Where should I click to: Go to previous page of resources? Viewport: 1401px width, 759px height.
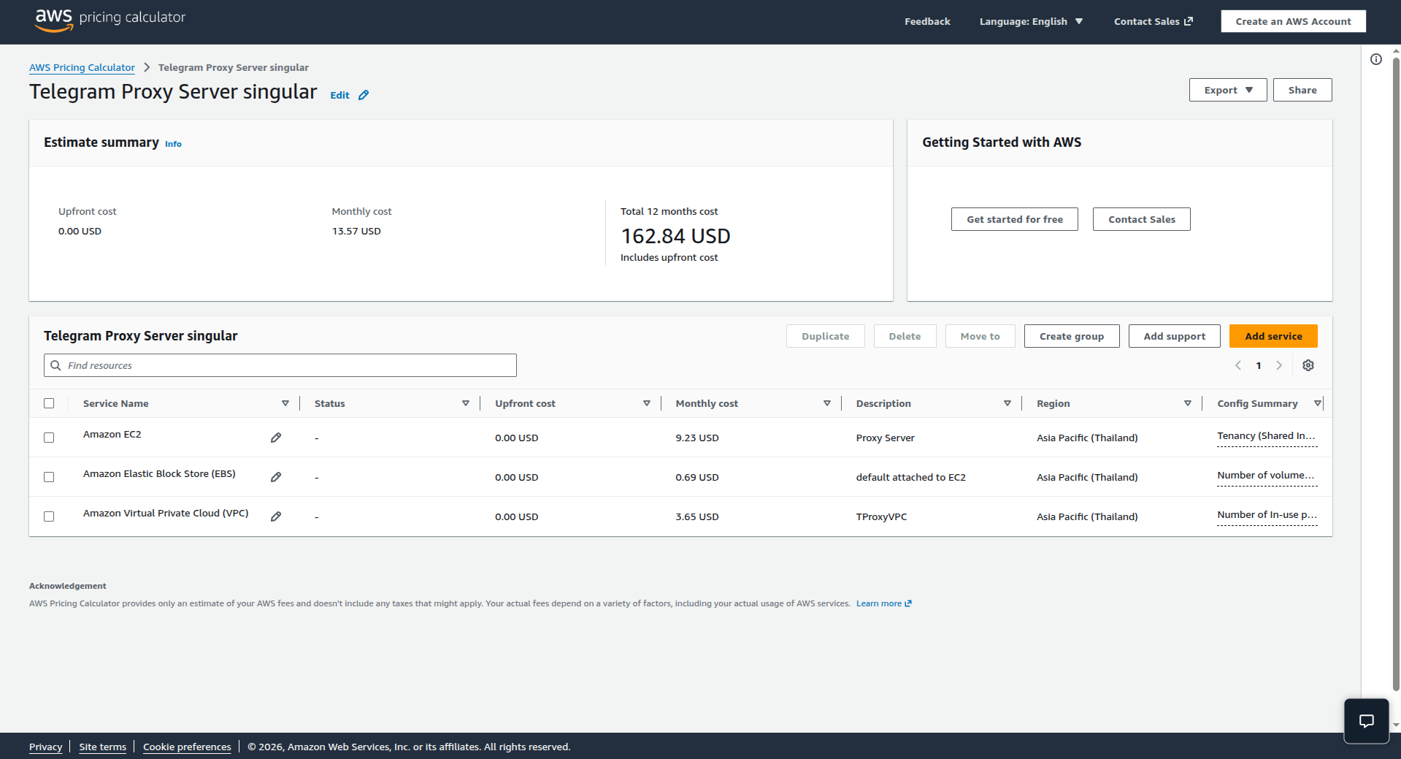tap(1238, 365)
